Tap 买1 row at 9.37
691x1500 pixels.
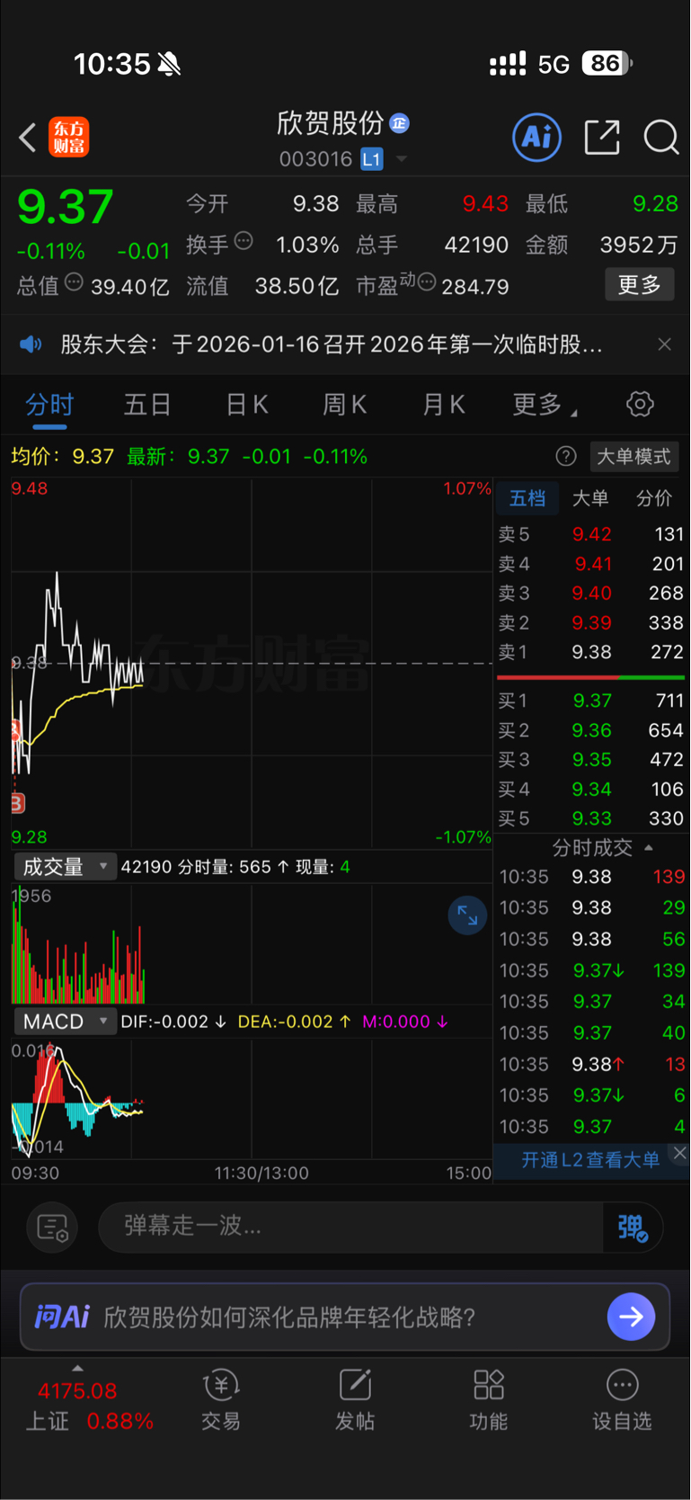pos(591,701)
